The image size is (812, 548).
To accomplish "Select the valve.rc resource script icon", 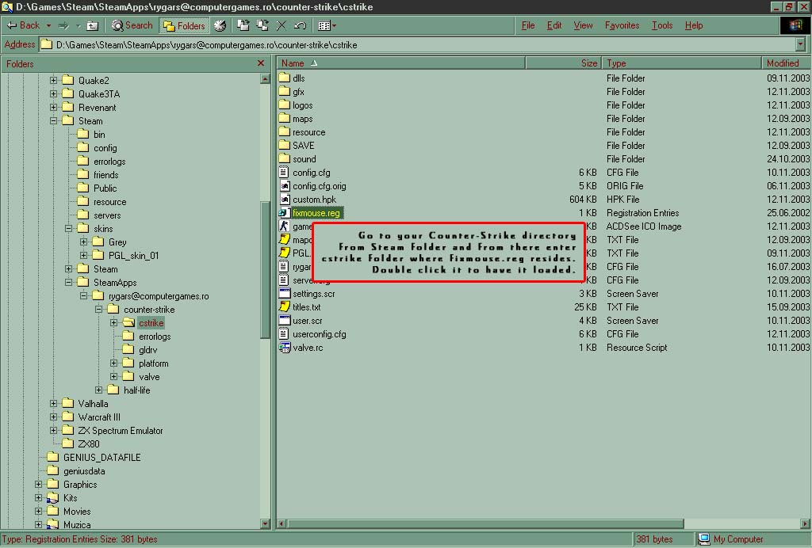I will pos(284,347).
